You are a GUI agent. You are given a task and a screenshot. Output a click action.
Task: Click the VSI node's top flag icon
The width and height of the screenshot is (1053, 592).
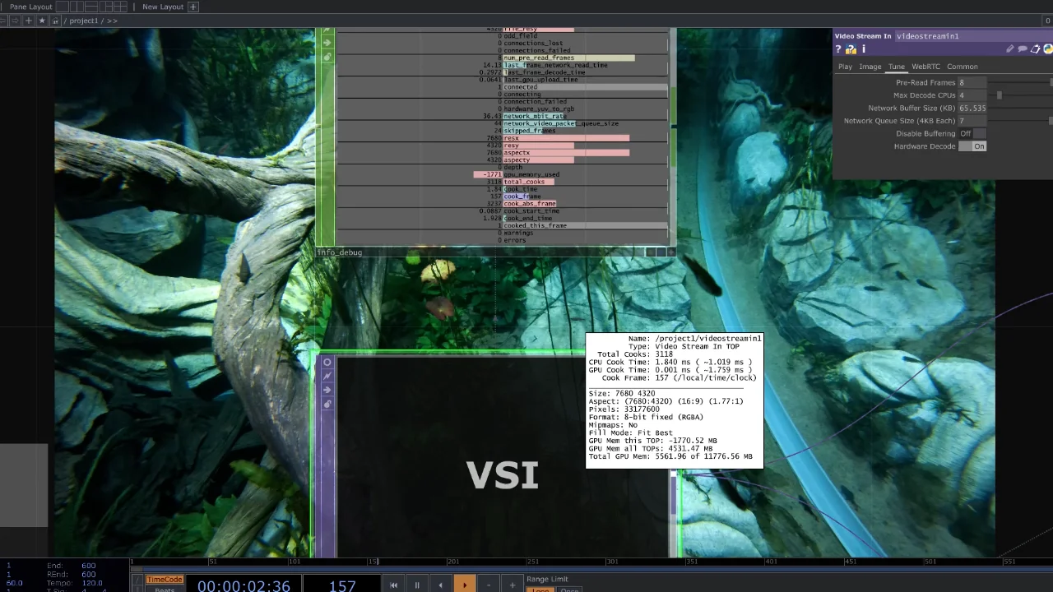point(327,362)
